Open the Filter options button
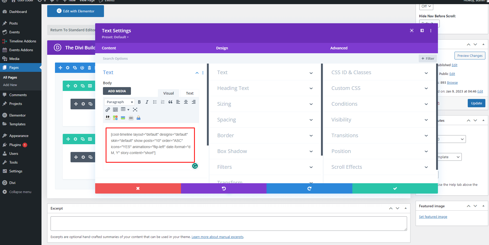Viewport: 489px width, 245px height. 428,58
